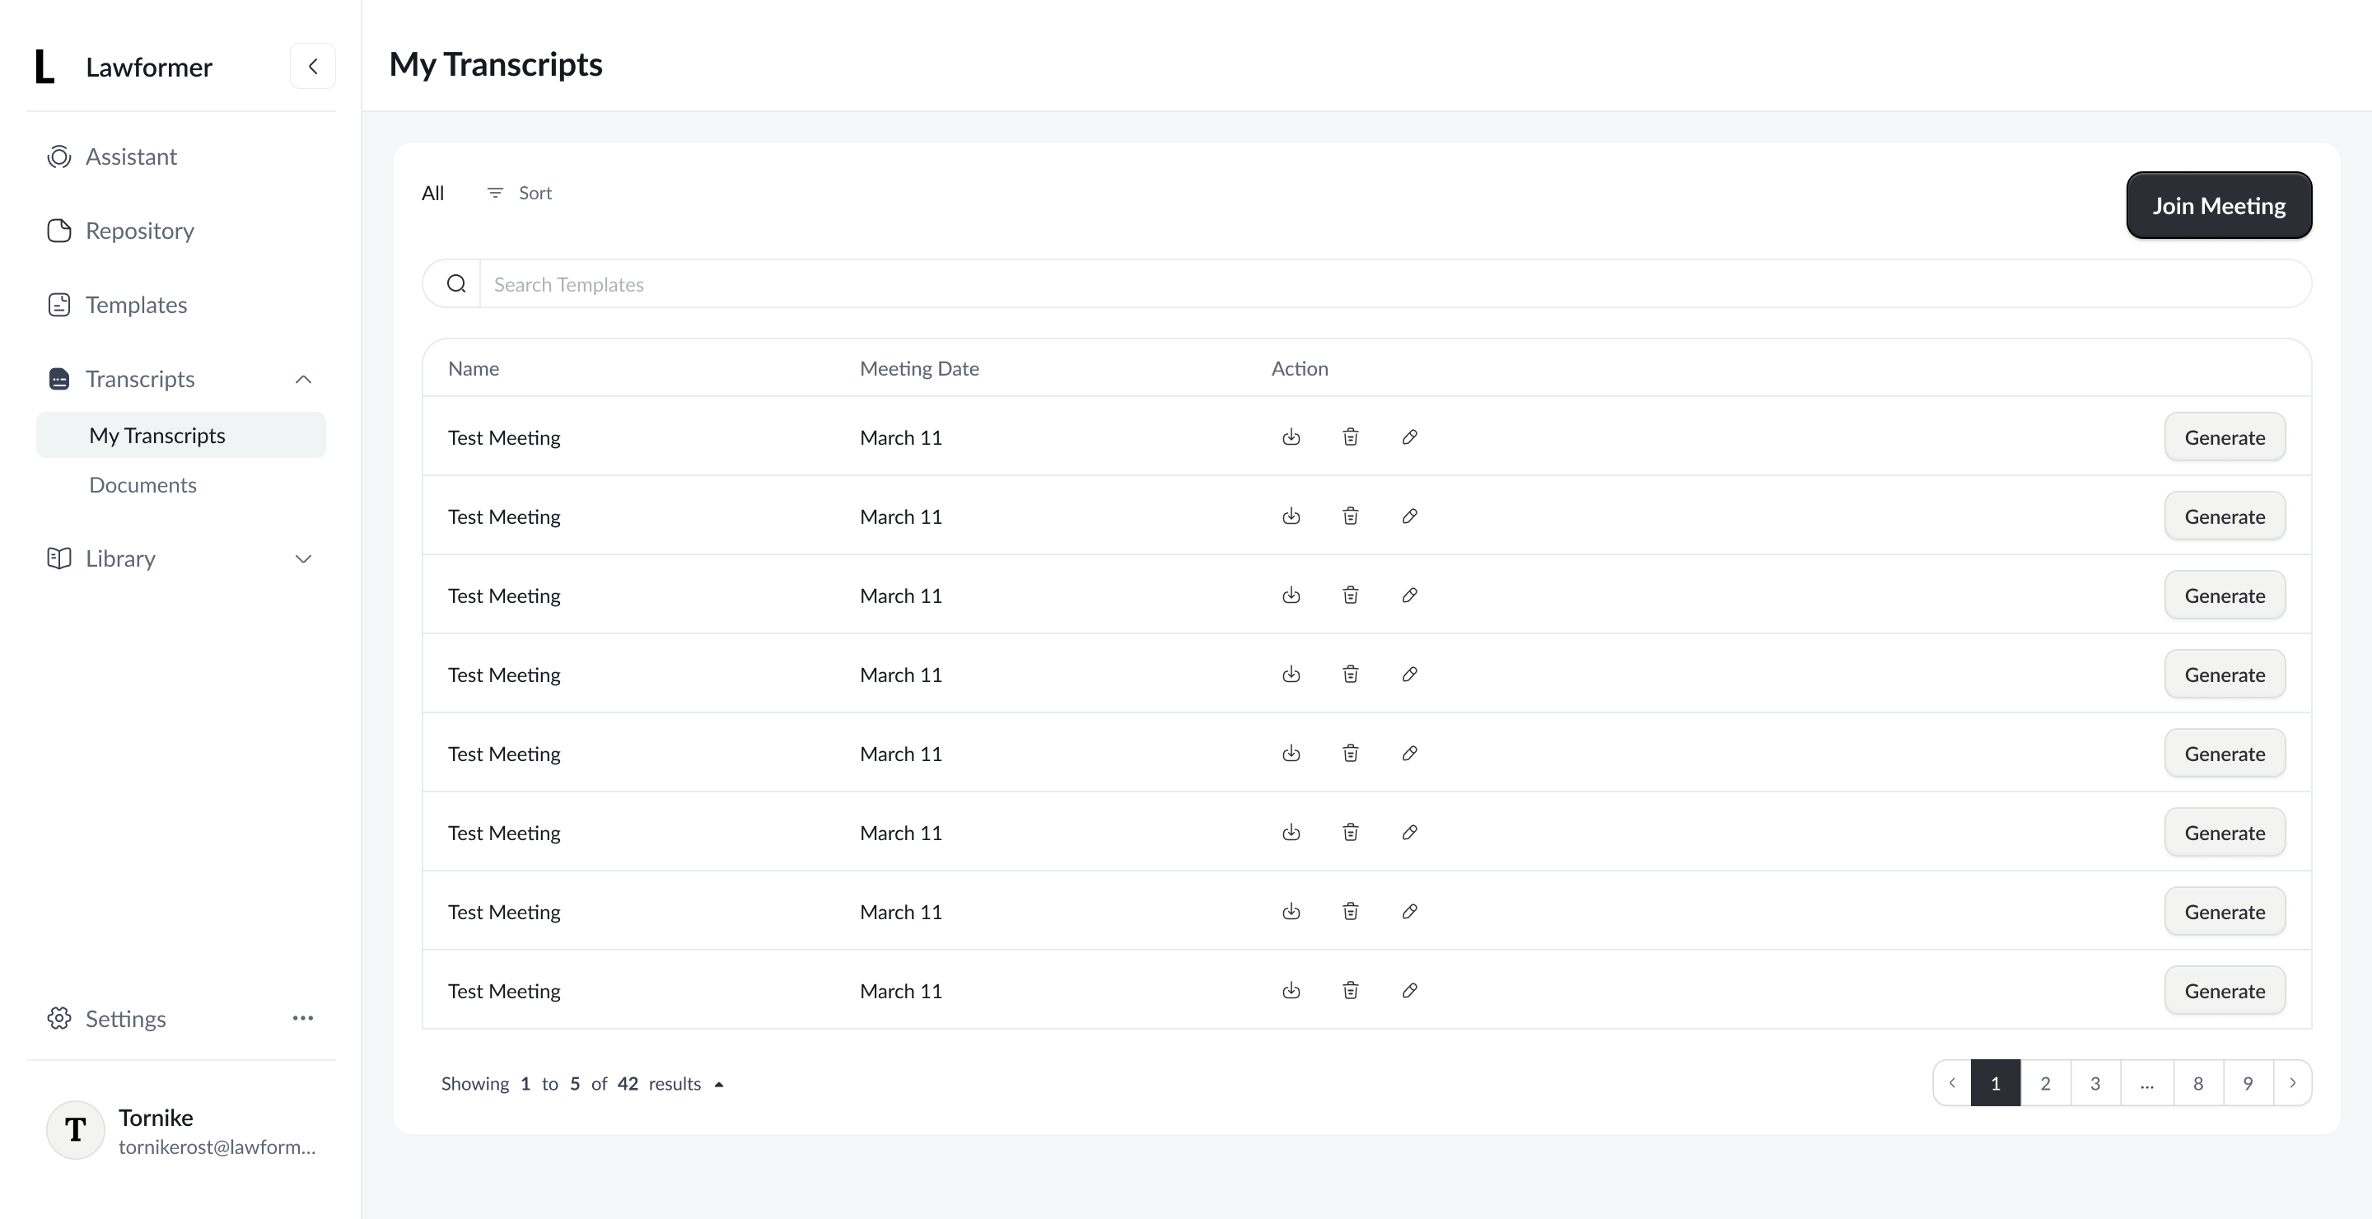Click the search magnifier icon
Image resolution: width=2372 pixels, height=1219 pixels.
click(455, 283)
